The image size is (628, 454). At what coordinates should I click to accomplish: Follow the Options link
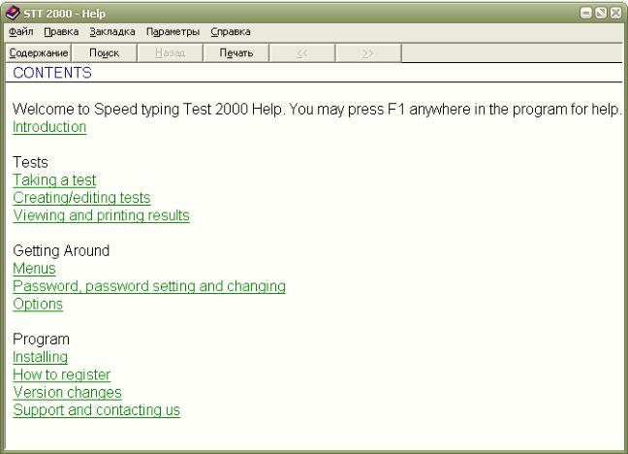click(38, 304)
